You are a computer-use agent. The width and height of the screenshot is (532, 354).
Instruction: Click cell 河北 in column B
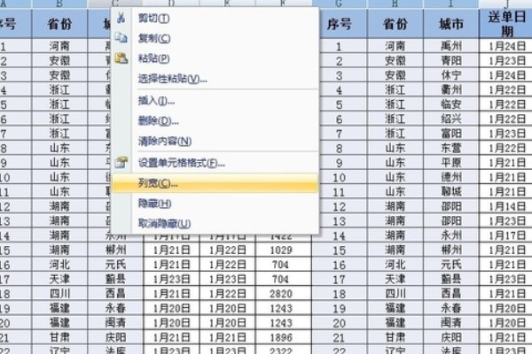(x=59, y=265)
